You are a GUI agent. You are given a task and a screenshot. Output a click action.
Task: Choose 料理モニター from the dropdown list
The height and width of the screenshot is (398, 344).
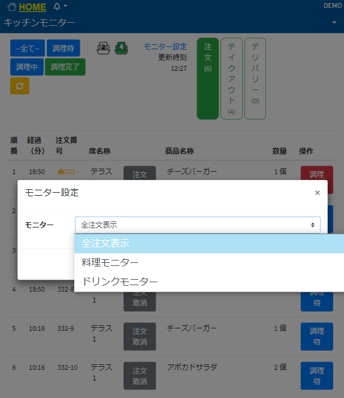tap(209, 262)
